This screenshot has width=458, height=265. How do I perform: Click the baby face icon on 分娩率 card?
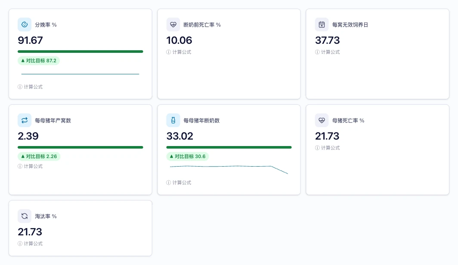(25, 24)
